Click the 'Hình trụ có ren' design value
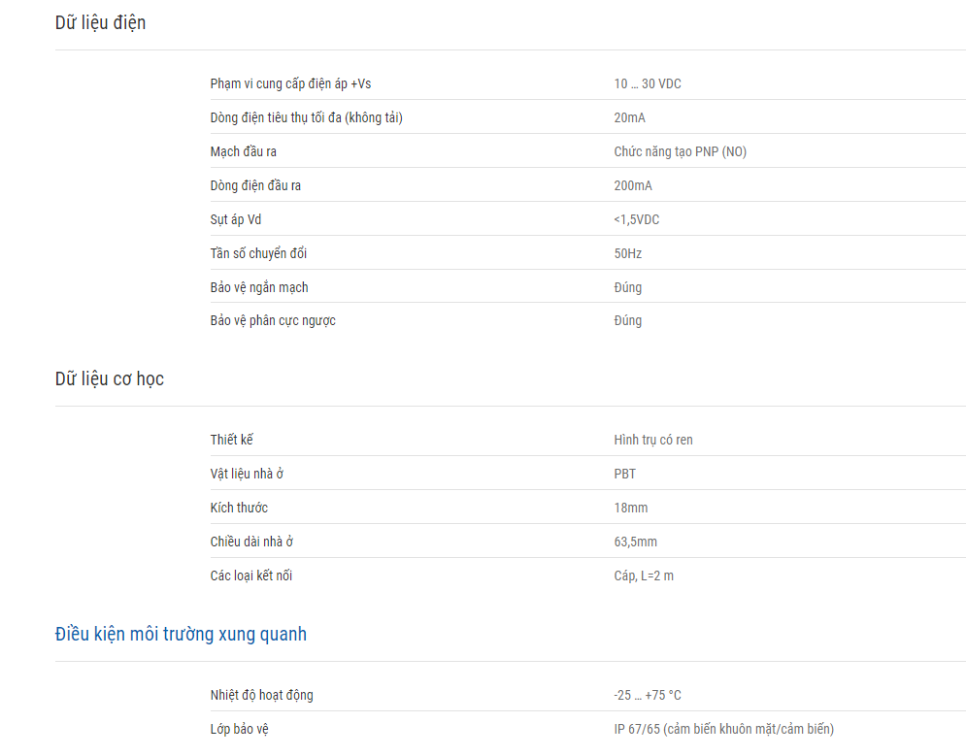Viewport: 966px width, 756px height. click(653, 441)
